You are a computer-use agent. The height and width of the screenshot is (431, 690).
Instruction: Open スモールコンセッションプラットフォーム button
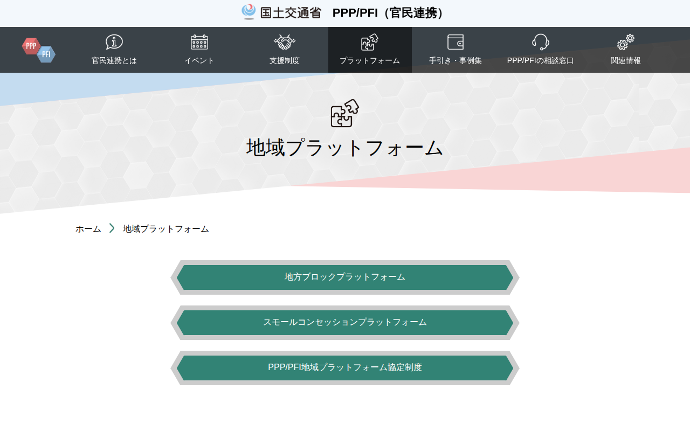click(345, 323)
